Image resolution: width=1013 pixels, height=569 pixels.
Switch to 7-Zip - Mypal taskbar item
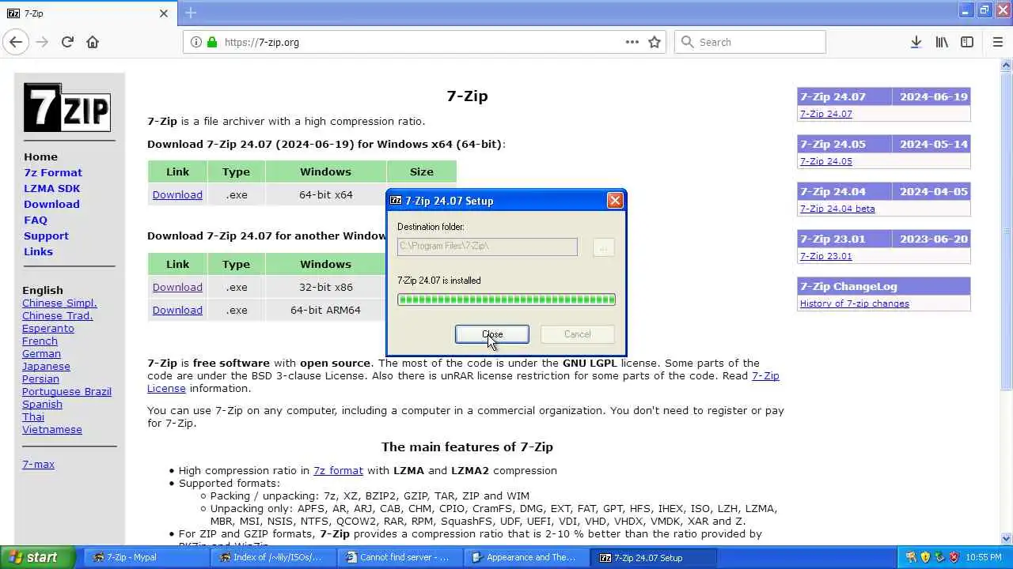click(x=146, y=557)
